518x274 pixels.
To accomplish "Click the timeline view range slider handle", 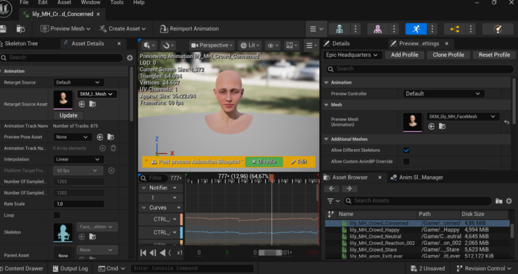I will pyautogui.click(x=269, y=253).
